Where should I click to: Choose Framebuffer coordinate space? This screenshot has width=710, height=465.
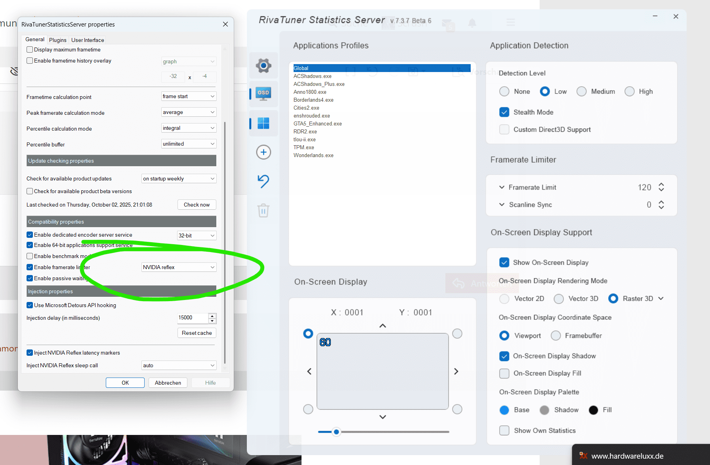point(556,336)
